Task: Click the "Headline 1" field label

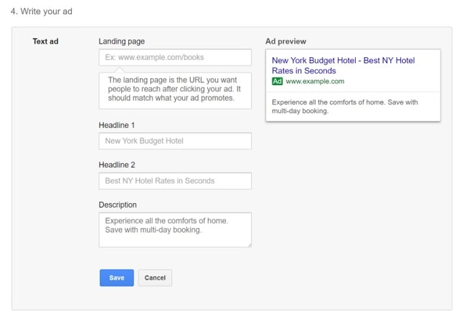Action: (117, 125)
